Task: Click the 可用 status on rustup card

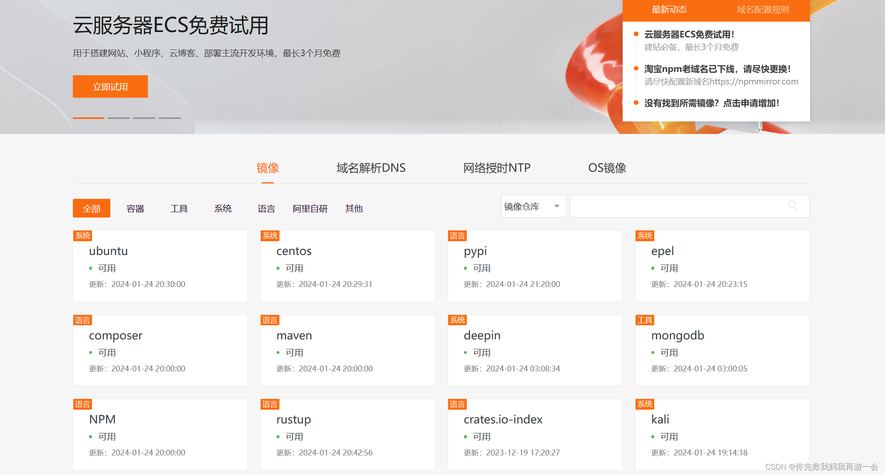Action: [294, 437]
